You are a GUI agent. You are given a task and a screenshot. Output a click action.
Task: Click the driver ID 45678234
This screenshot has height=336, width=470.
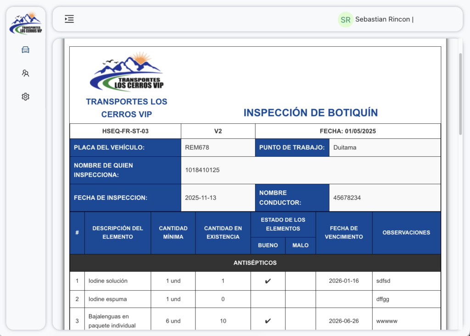(x=347, y=198)
